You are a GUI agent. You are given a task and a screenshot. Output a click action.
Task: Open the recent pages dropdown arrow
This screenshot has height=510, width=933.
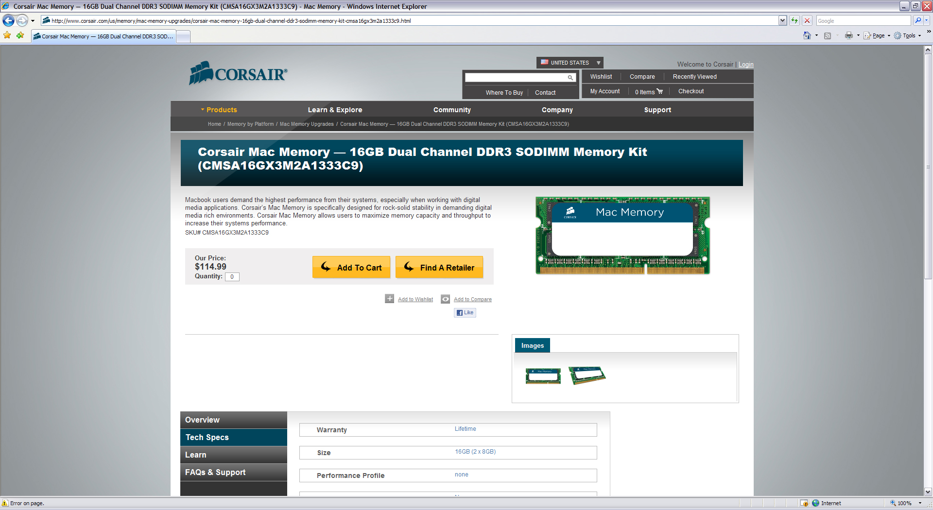coord(33,21)
